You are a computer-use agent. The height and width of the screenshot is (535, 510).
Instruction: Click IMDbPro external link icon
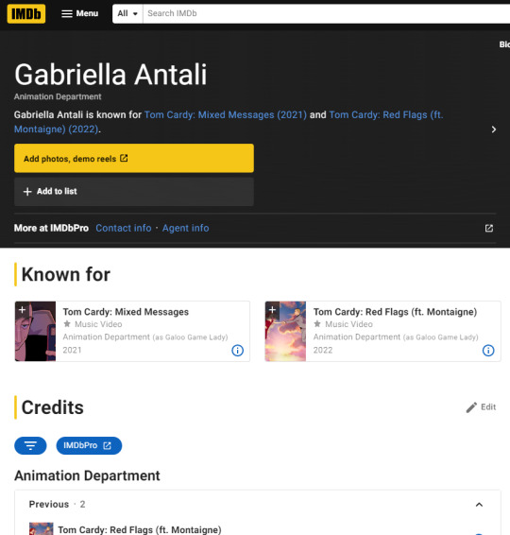pos(489,228)
